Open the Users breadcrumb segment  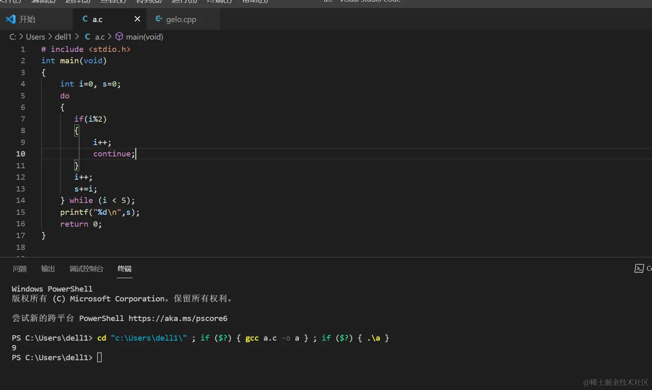(36, 37)
